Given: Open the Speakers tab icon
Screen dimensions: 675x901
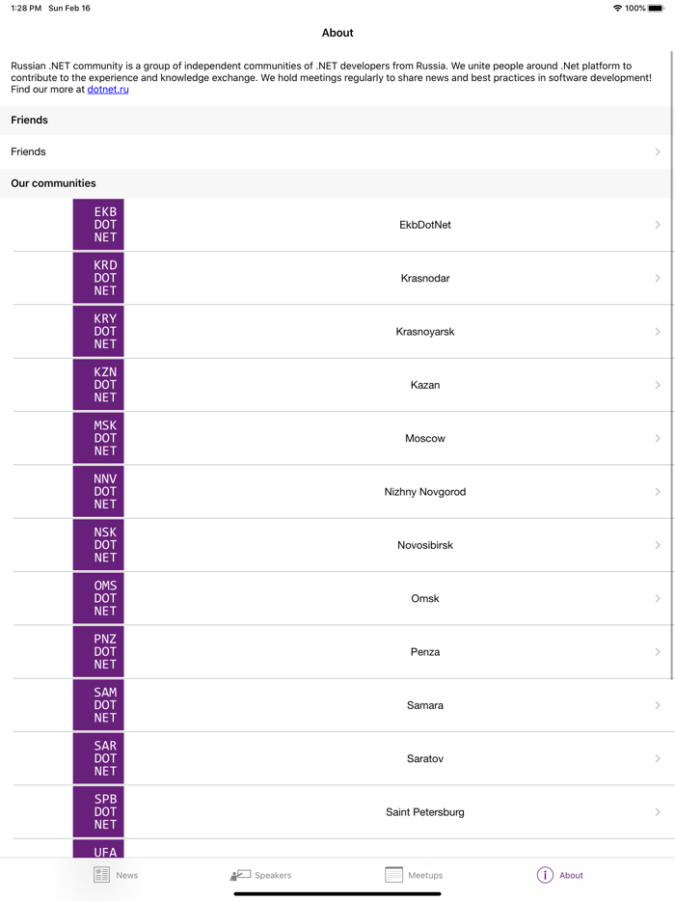Looking at the screenshot, I should click(240, 875).
